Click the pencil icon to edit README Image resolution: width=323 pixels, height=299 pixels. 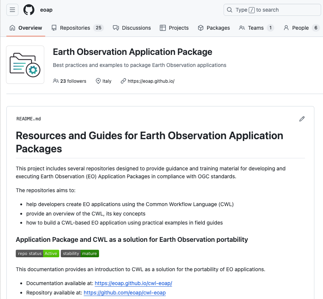click(302, 119)
